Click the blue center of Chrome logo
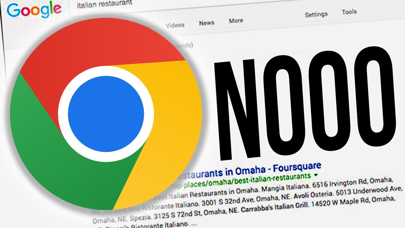 pos(106,114)
